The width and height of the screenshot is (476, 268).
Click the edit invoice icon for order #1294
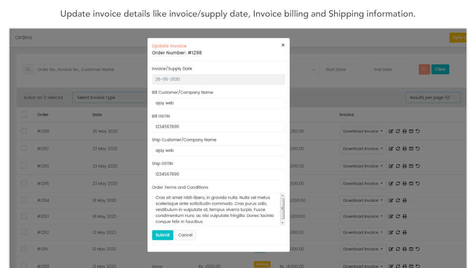pos(391,200)
